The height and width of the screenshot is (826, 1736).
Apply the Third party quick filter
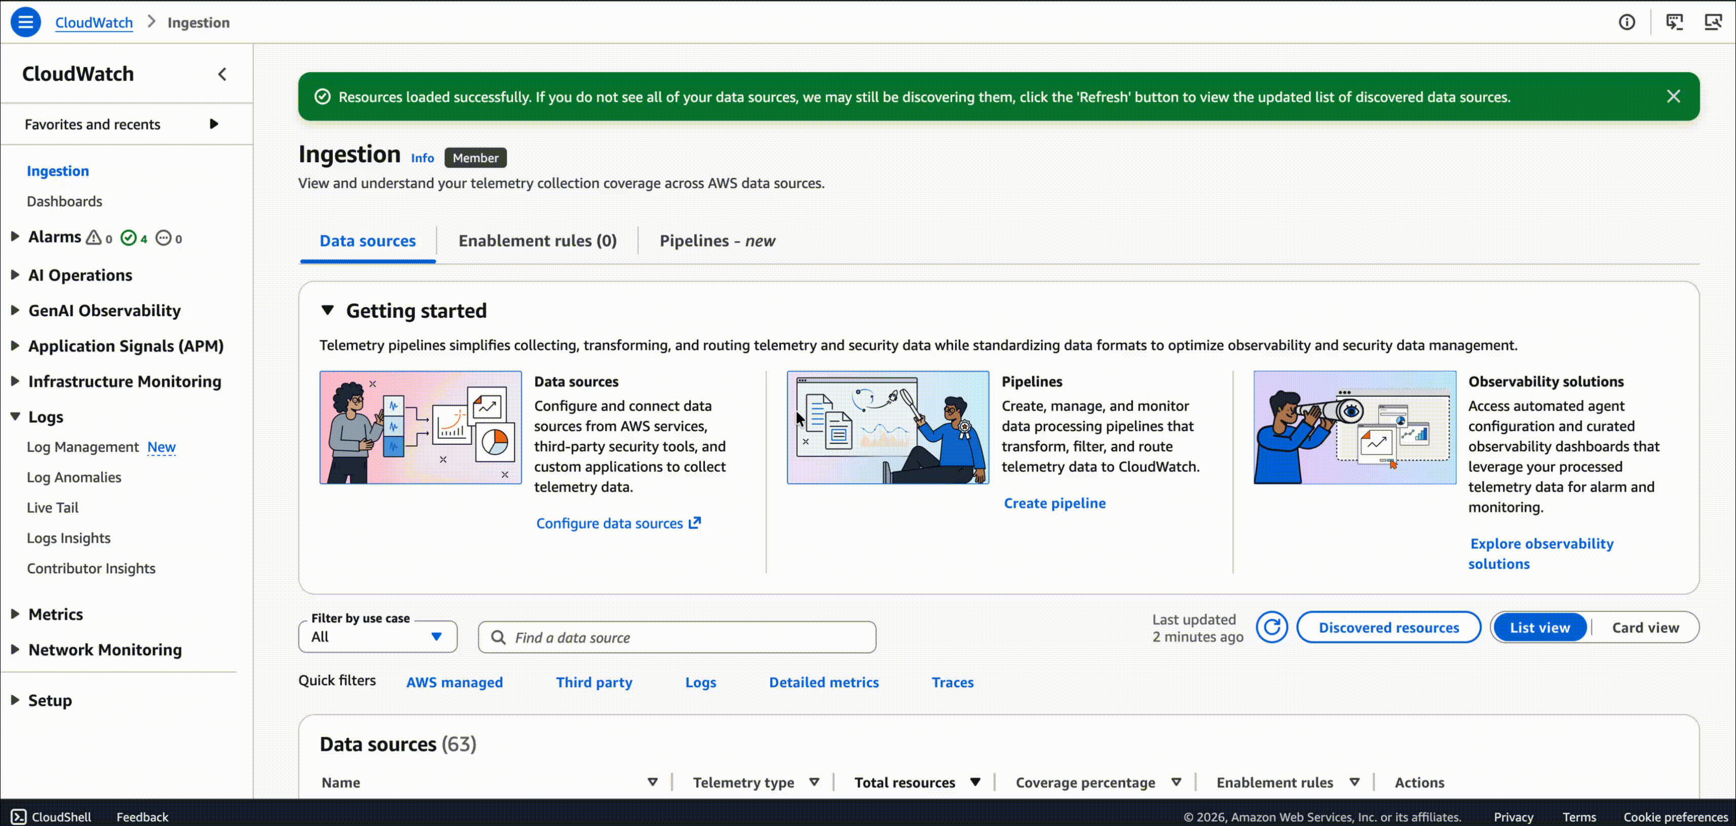[594, 682]
